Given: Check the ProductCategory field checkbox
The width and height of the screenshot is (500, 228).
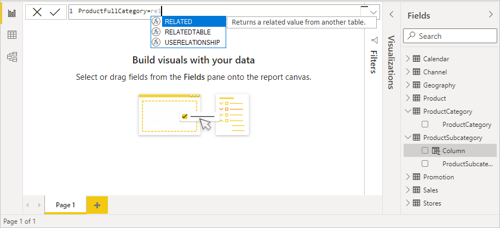Looking at the screenshot, I should point(425,125).
